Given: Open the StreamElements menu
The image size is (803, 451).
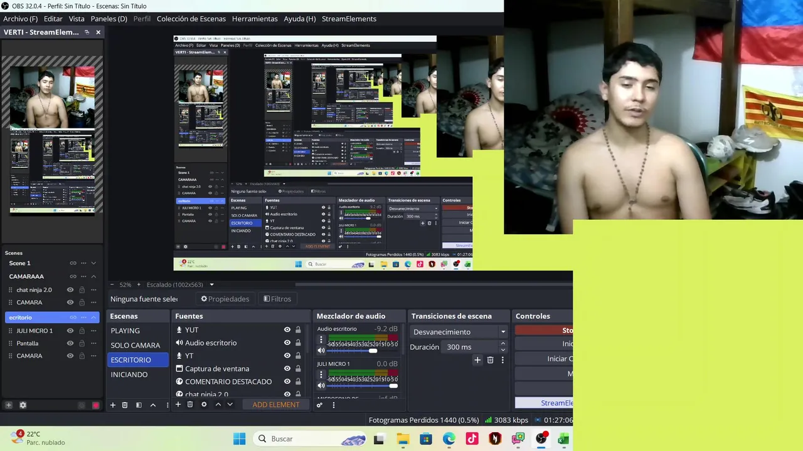Looking at the screenshot, I should pos(349,19).
